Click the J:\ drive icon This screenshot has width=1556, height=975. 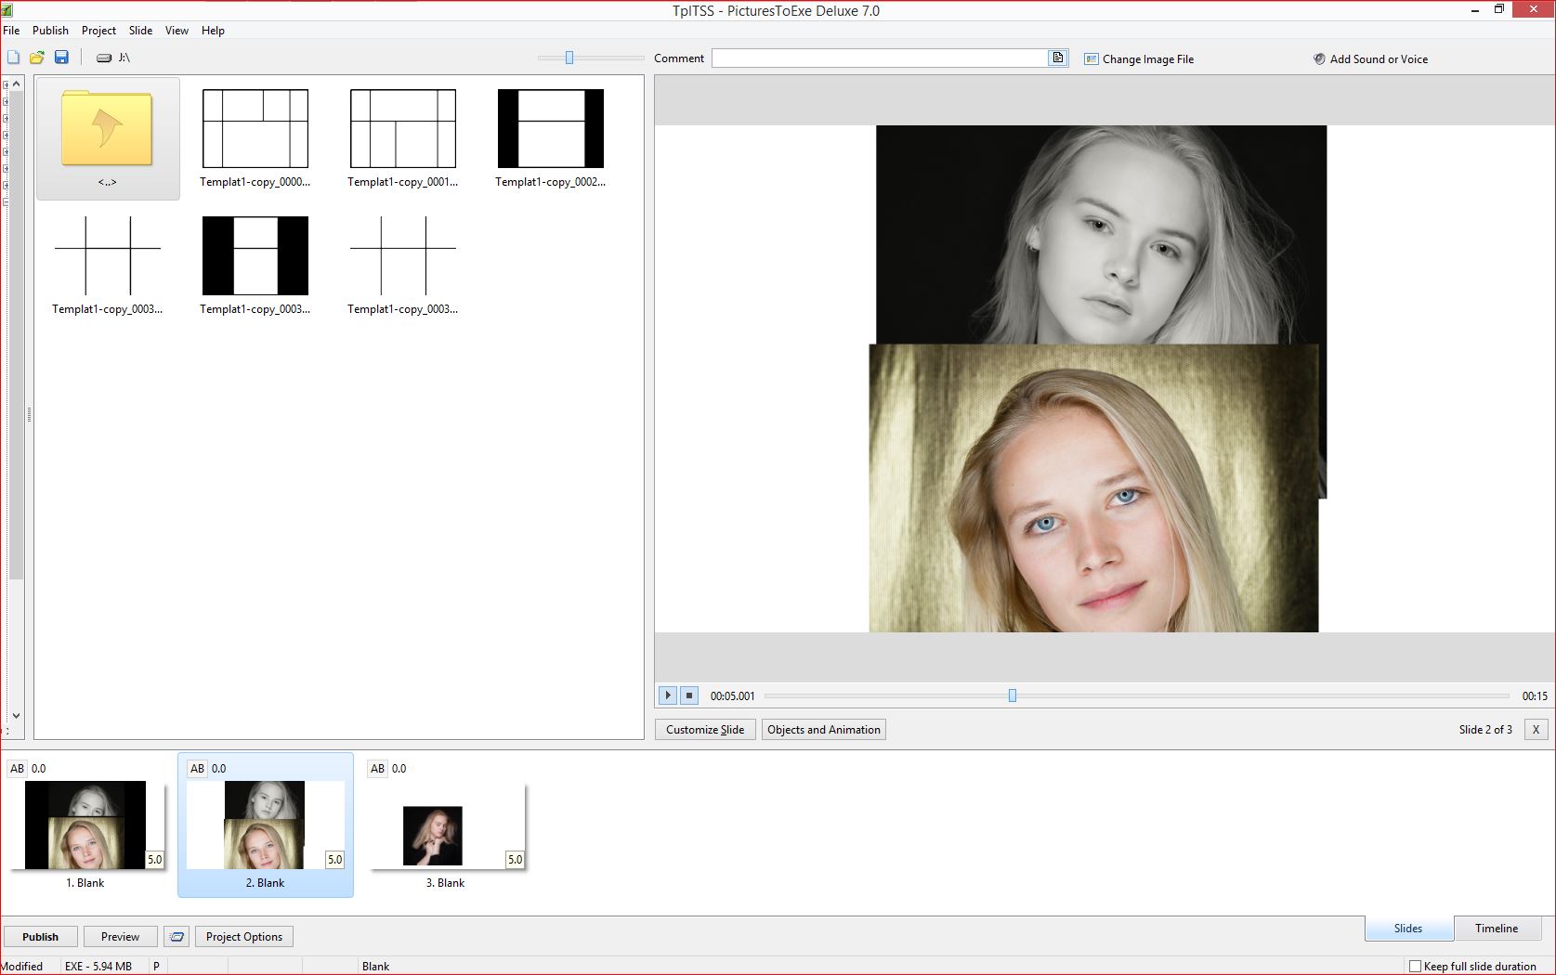tap(104, 58)
